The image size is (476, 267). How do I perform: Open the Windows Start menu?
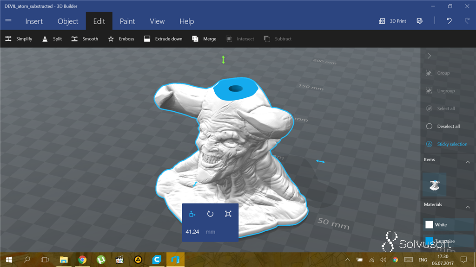(9, 260)
